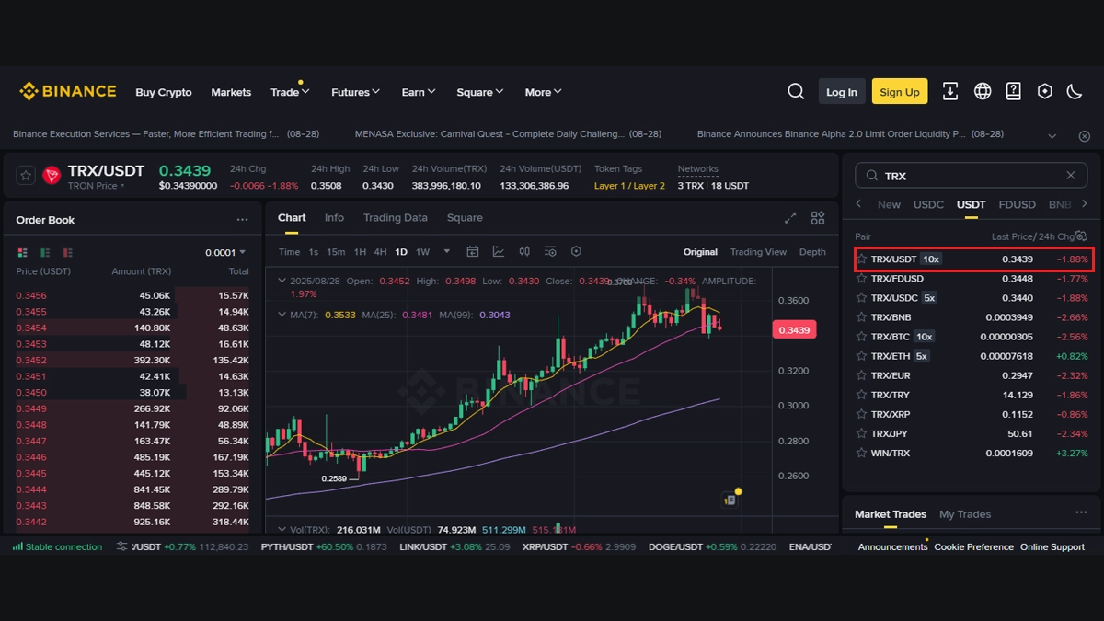Viewport: 1104px width, 621px height.
Task: Open Order Book more options menu
Action: tap(242, 220)
